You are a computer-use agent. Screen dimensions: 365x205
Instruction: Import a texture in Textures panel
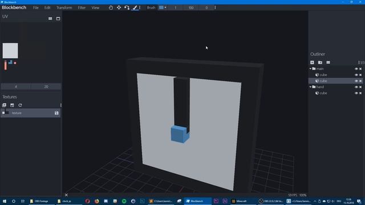4,105
